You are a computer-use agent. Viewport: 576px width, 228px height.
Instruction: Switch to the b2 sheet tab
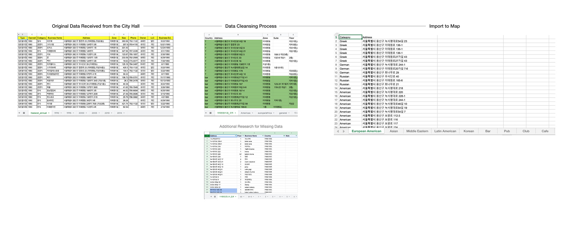(242, 197)
